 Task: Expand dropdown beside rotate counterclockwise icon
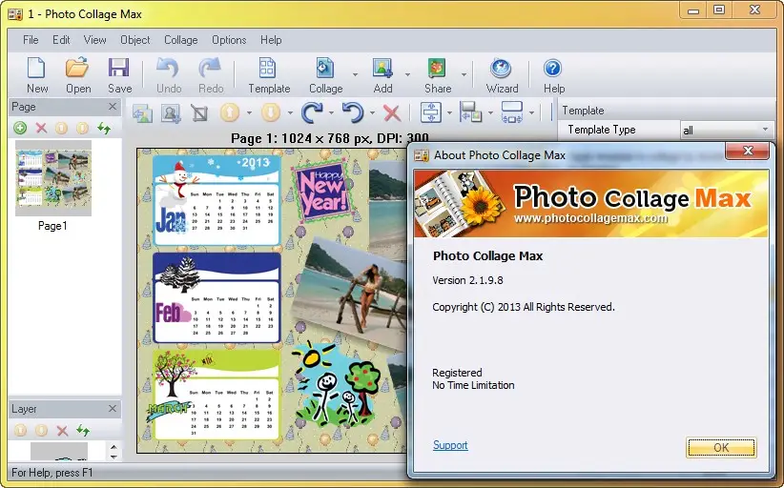click(x=372, y=112)
